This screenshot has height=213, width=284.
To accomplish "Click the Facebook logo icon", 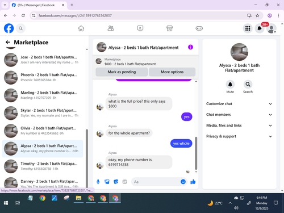I will point(9,28).
